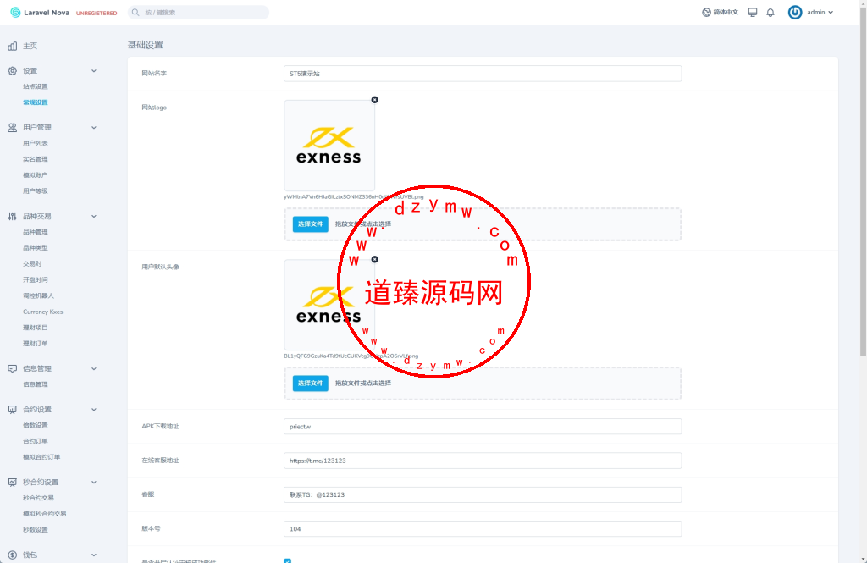Go to 用户列表
The image size is (867, 563).
tap(36, 143)
